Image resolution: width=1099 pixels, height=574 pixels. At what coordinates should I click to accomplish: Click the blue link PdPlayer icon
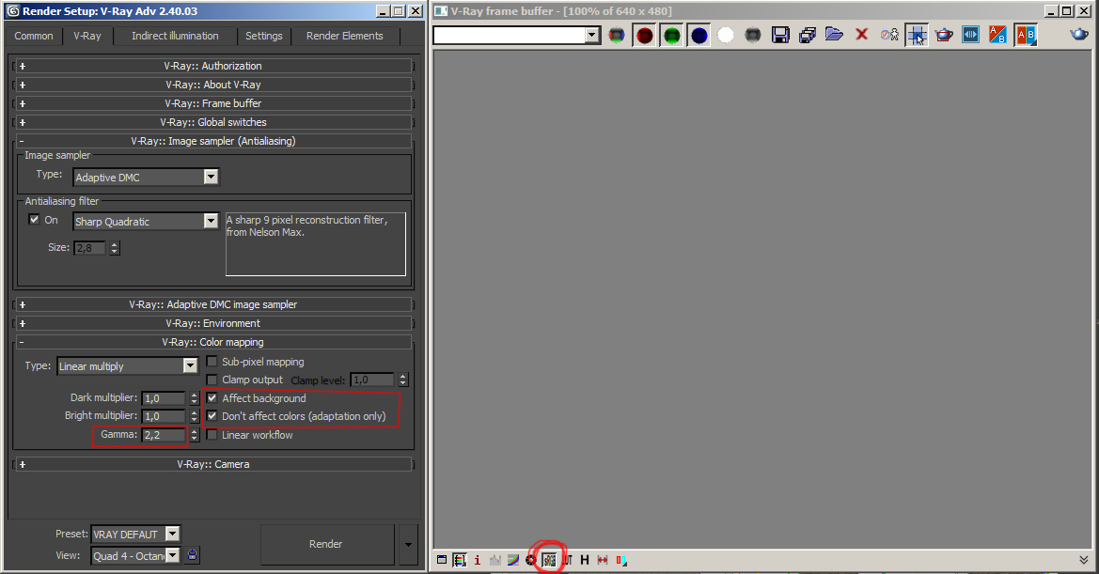point(971,35)
